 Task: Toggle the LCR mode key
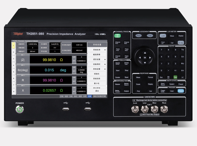pos(163,36)
